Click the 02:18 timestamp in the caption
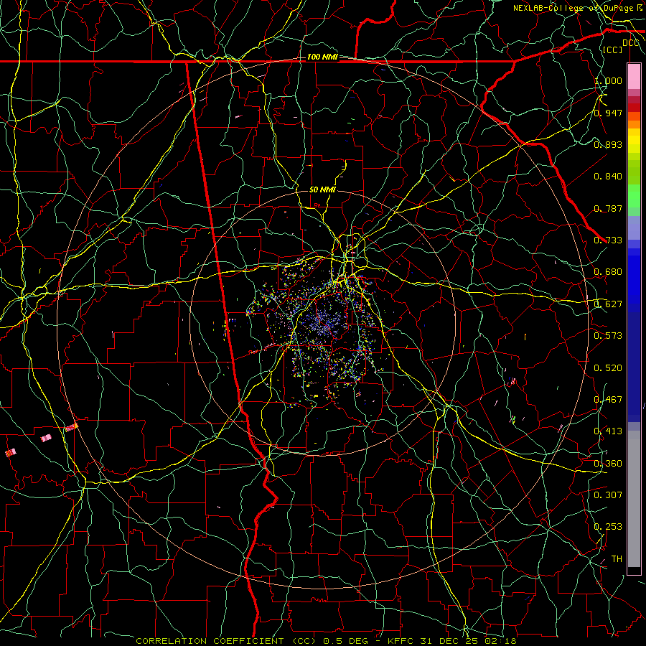The image size is (646, 646). (500, 641)
